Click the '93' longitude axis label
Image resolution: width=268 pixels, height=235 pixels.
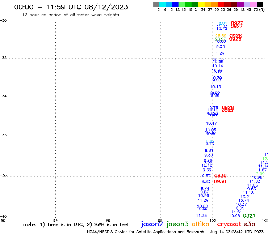pos(55,221)
